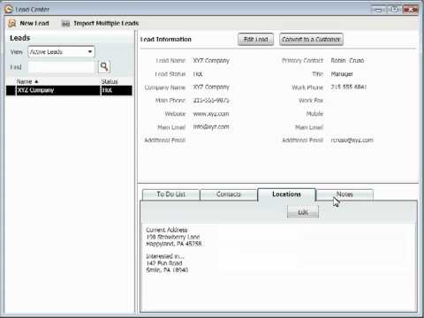This screenshot has width=424, height=318.
Task: Click the info@xyz.com email value
Action: pyautogui.click(x=211, y=127)
